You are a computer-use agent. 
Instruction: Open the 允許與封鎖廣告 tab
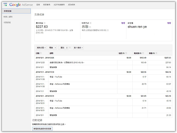59,5
